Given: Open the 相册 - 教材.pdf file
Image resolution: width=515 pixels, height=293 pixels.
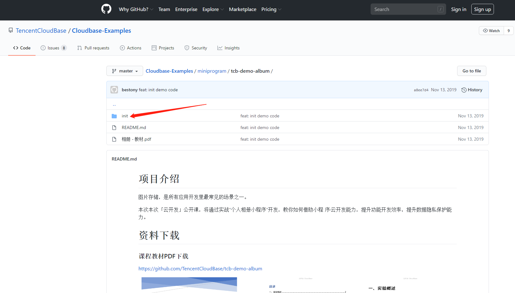Looking at the screenshot, I should click(x=137, y=139).
